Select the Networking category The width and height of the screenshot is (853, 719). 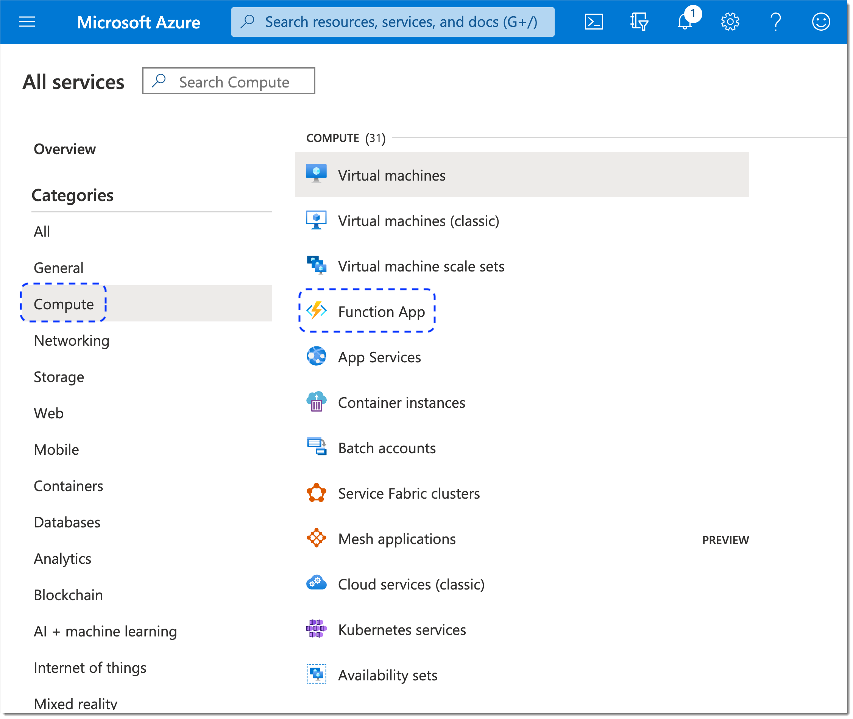click(72, 340)
